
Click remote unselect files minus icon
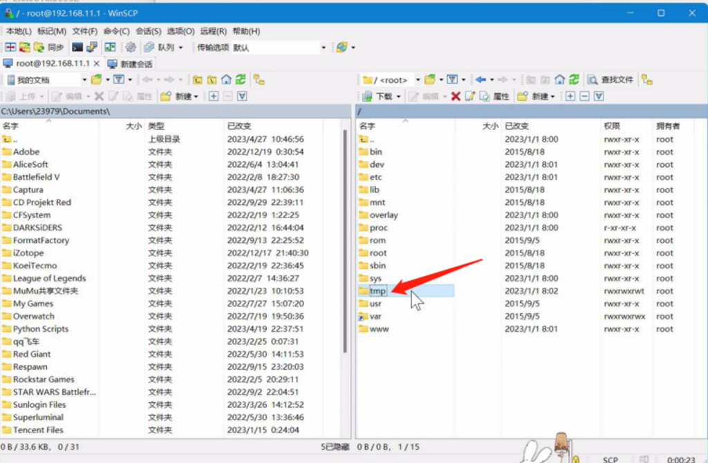(x=584, y=96)
